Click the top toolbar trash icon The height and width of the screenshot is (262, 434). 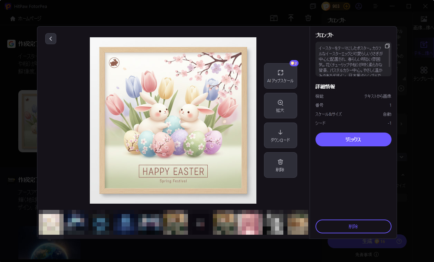308,18
